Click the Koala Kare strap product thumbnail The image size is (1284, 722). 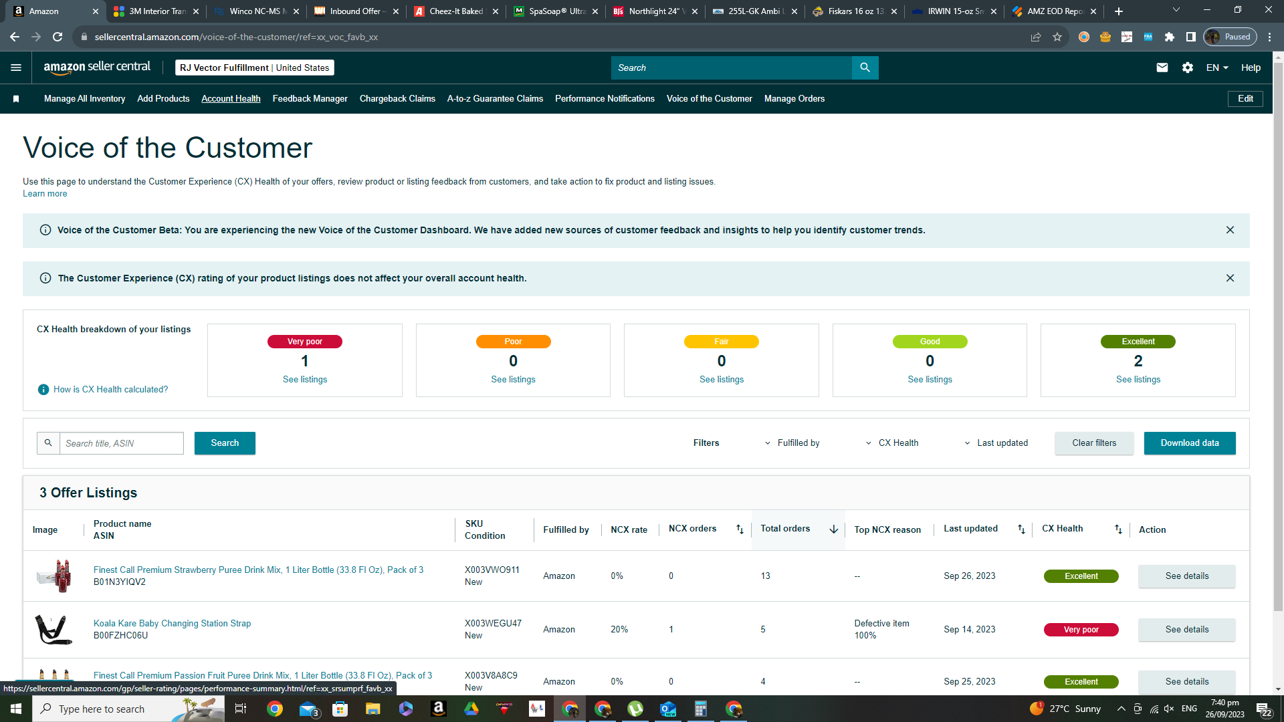click(x=53, y=630)
